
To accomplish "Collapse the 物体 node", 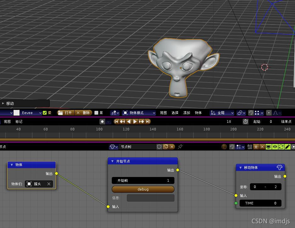I will pyautogui.click(x=12, y=165).
